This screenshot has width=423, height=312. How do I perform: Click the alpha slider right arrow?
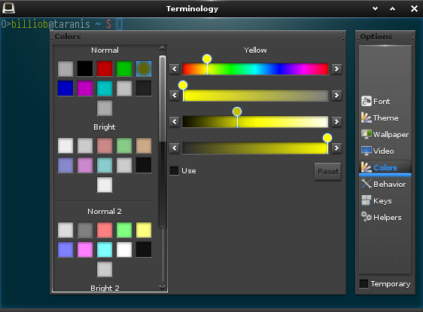336,148
